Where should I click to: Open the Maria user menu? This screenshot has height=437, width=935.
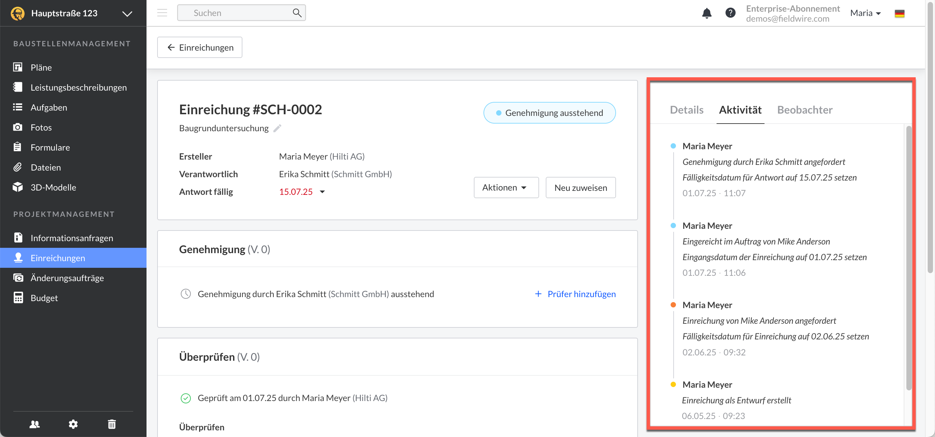(865, 13)
